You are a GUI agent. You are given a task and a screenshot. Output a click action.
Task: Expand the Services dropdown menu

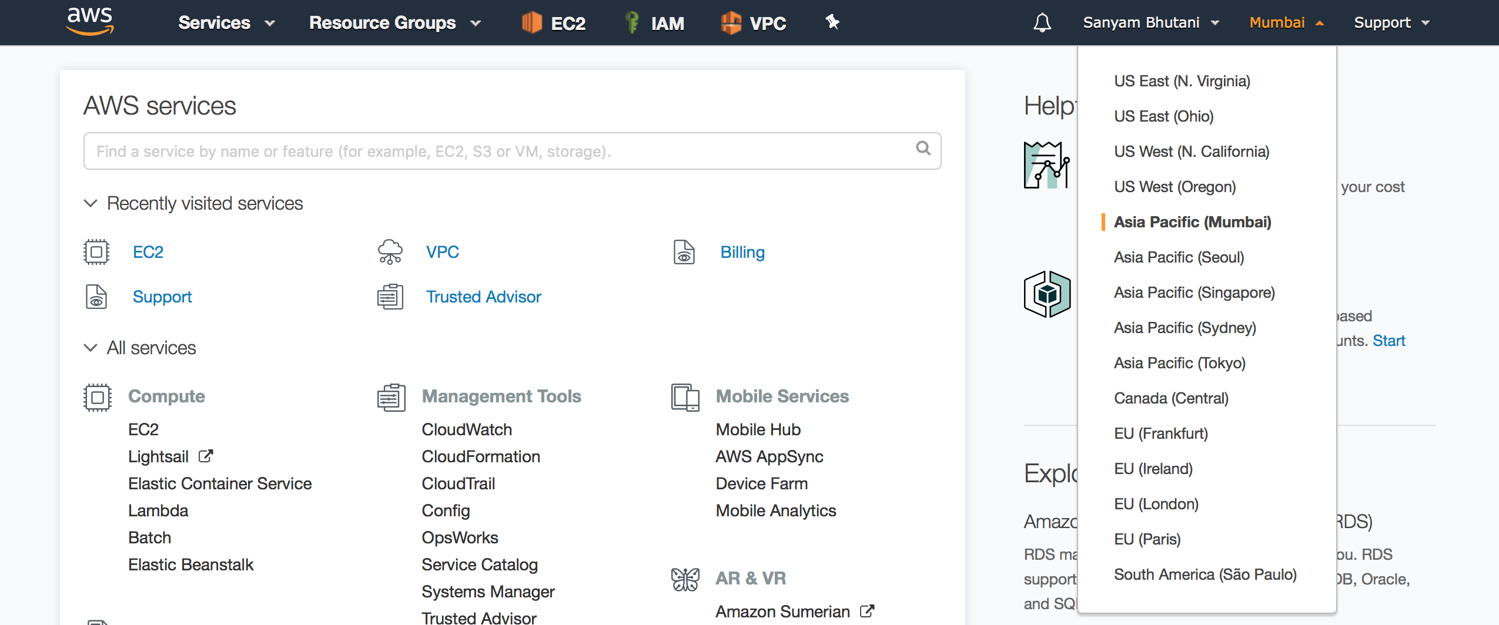pyautogui.click(x=226, y=23)
